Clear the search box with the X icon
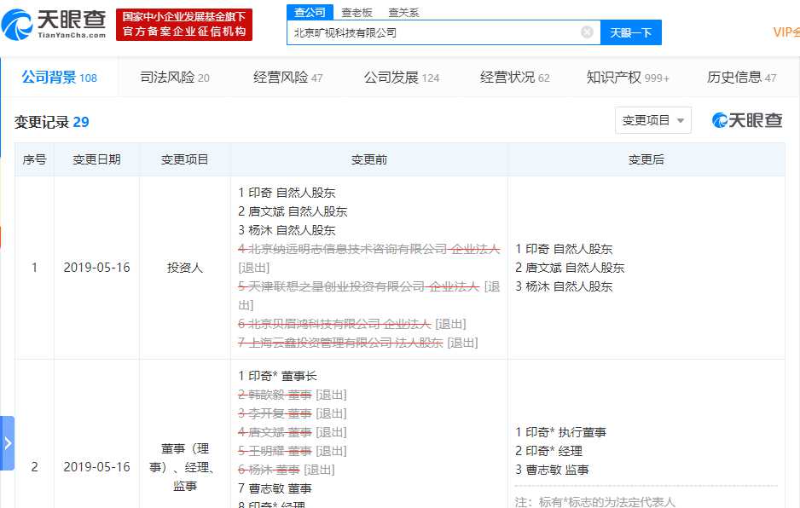Viewport: 800px width, 508px height. pos(587,32)
